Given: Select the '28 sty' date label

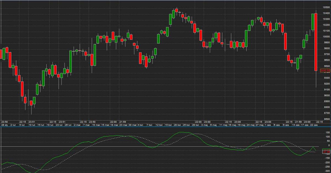Looking at the screenshot, I should tap(5, 125).
